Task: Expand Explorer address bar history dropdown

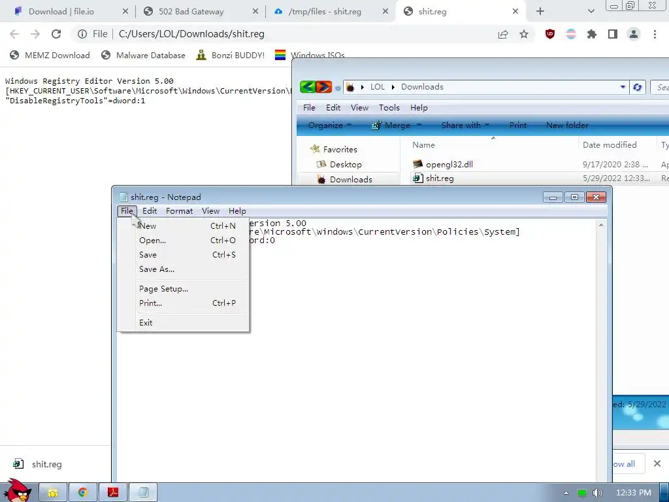Action: [623, 87]
